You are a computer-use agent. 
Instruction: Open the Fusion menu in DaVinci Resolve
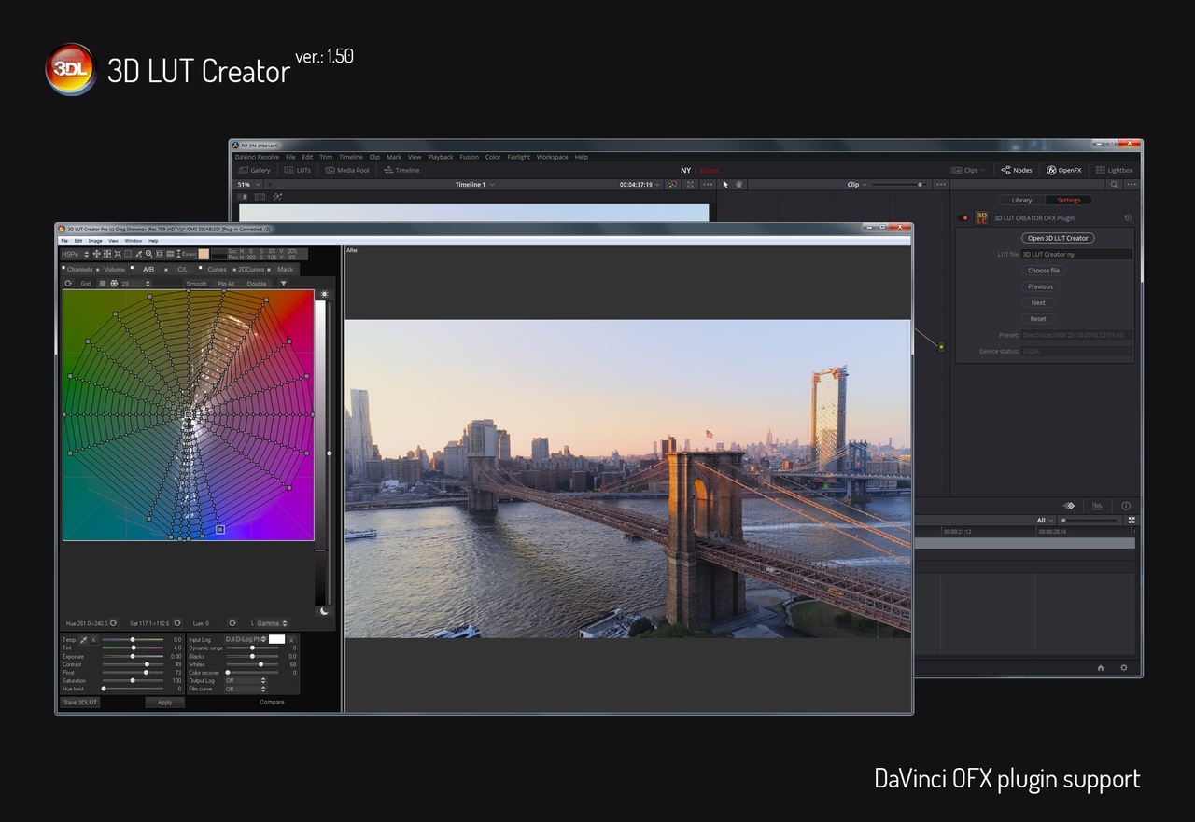[469, 157]
